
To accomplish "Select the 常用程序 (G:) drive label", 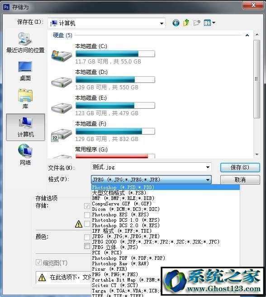I will [x=91, y=150].
